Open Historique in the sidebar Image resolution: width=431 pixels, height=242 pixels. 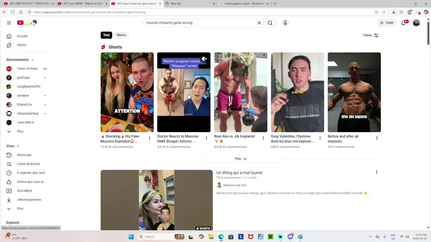click(x=24, y=155)
